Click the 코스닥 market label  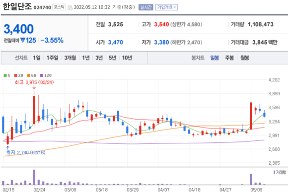tap(59, 7)
